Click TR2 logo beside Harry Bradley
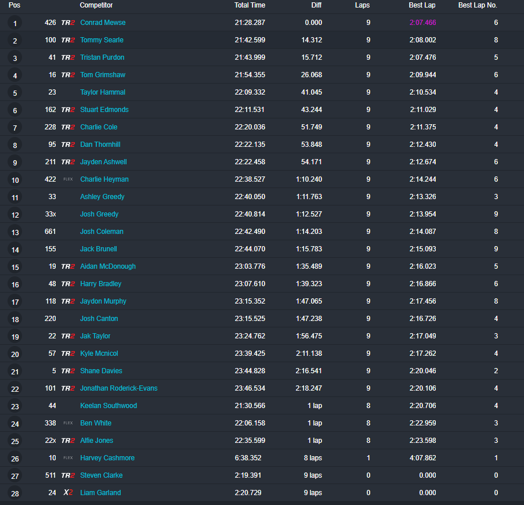524x505 pixels. click(68, 284)
